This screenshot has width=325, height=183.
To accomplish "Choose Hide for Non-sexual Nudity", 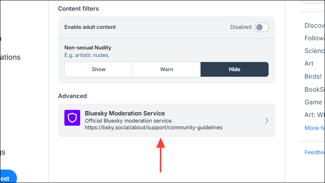I will (235, 69).
